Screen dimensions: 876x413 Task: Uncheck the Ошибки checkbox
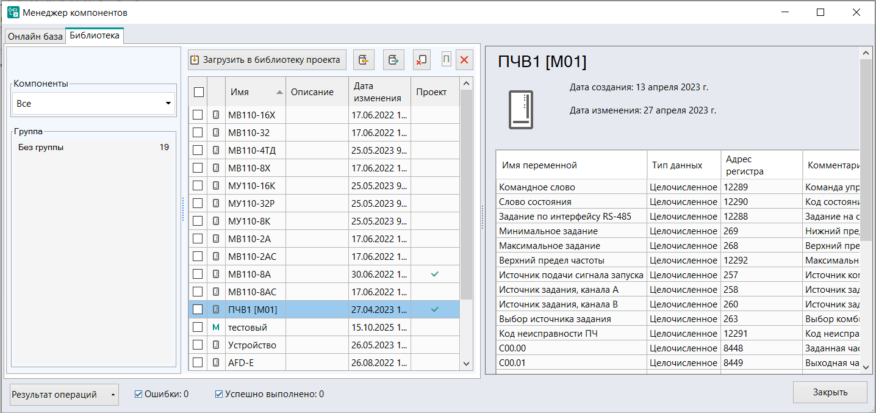pyautogui.click(x=138, y=394)
